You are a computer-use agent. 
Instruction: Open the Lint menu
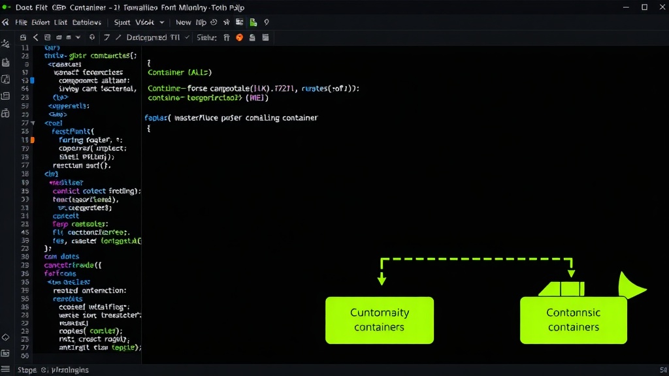point(61,22)
